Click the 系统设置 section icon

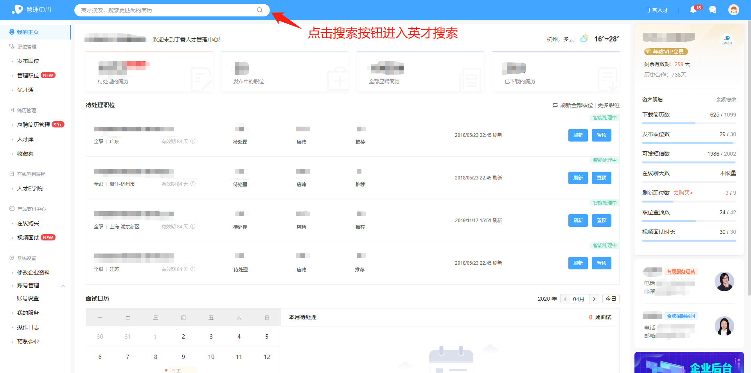point(12,258)
